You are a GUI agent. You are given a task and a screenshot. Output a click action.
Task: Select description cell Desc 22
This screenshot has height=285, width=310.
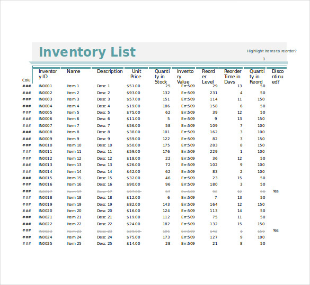coord(104,224)
